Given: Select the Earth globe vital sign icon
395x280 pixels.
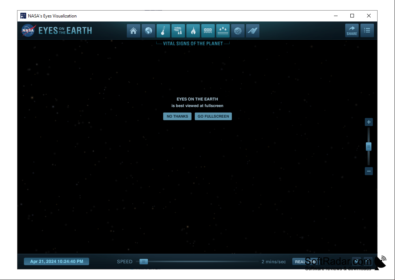Looking at the screenshot, I should 148,31.
